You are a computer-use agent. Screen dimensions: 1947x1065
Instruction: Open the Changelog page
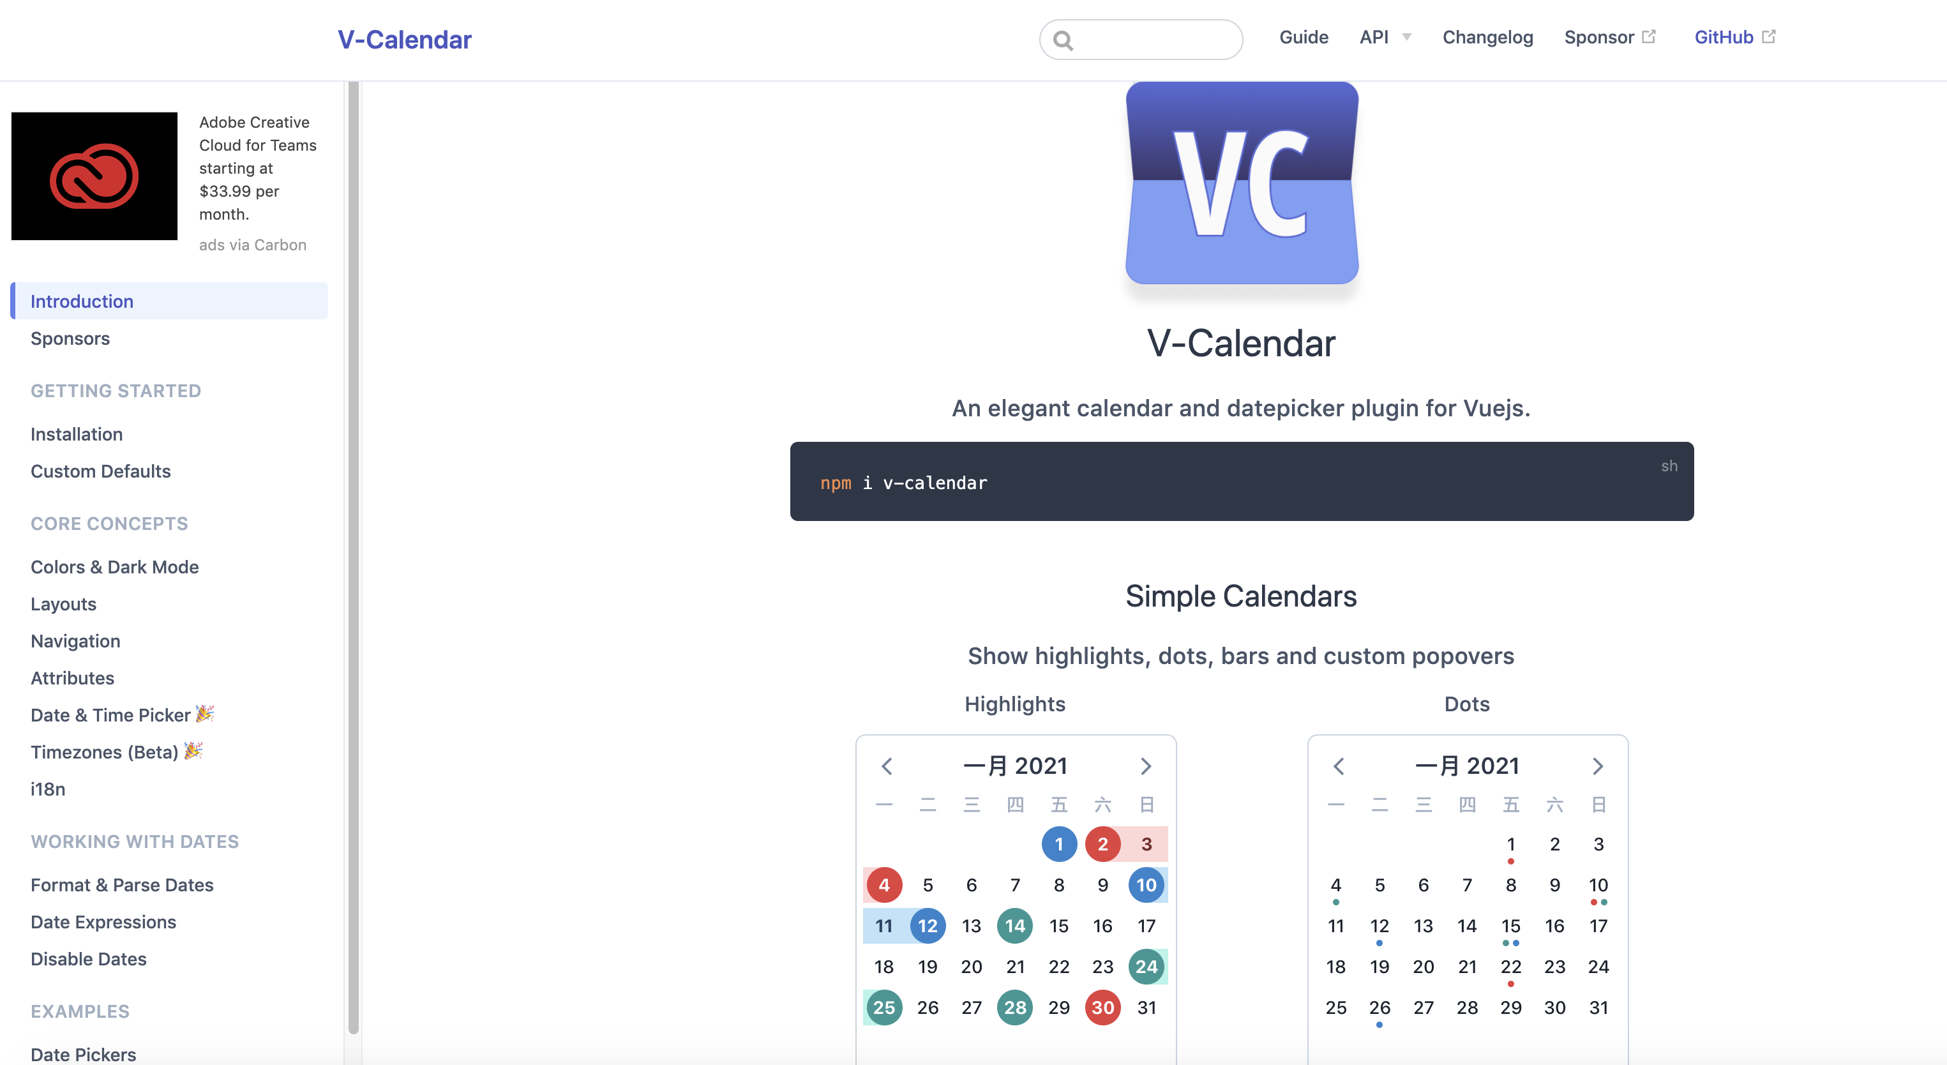point(1487,37)
